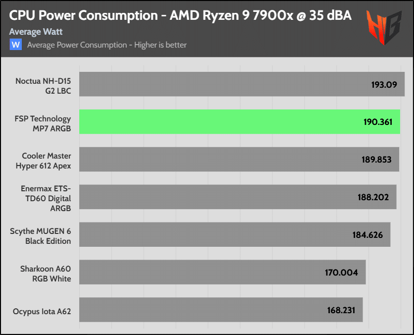The height and width of the screenshot is (335, 414).
Task: Select the 'Average Watt' subtitle
Action: click(x=36, y=32)
